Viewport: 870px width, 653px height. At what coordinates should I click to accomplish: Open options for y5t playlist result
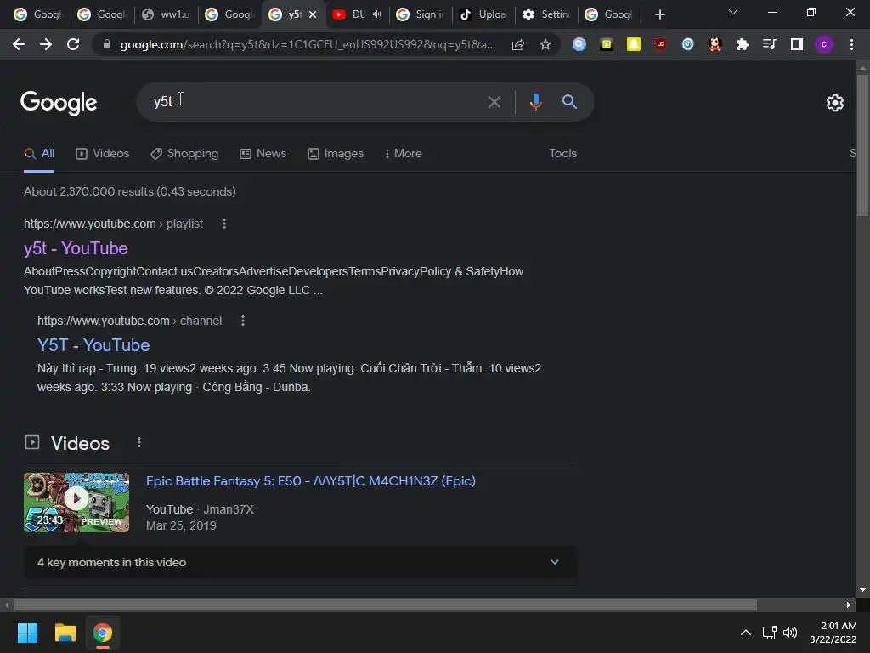(224, 224)
